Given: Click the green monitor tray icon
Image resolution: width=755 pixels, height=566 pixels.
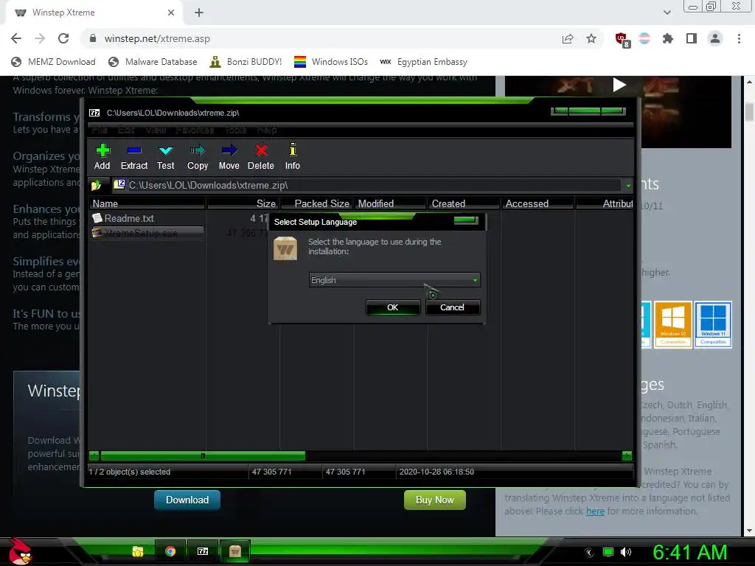Looking at the screenshot, I should 608,552.
